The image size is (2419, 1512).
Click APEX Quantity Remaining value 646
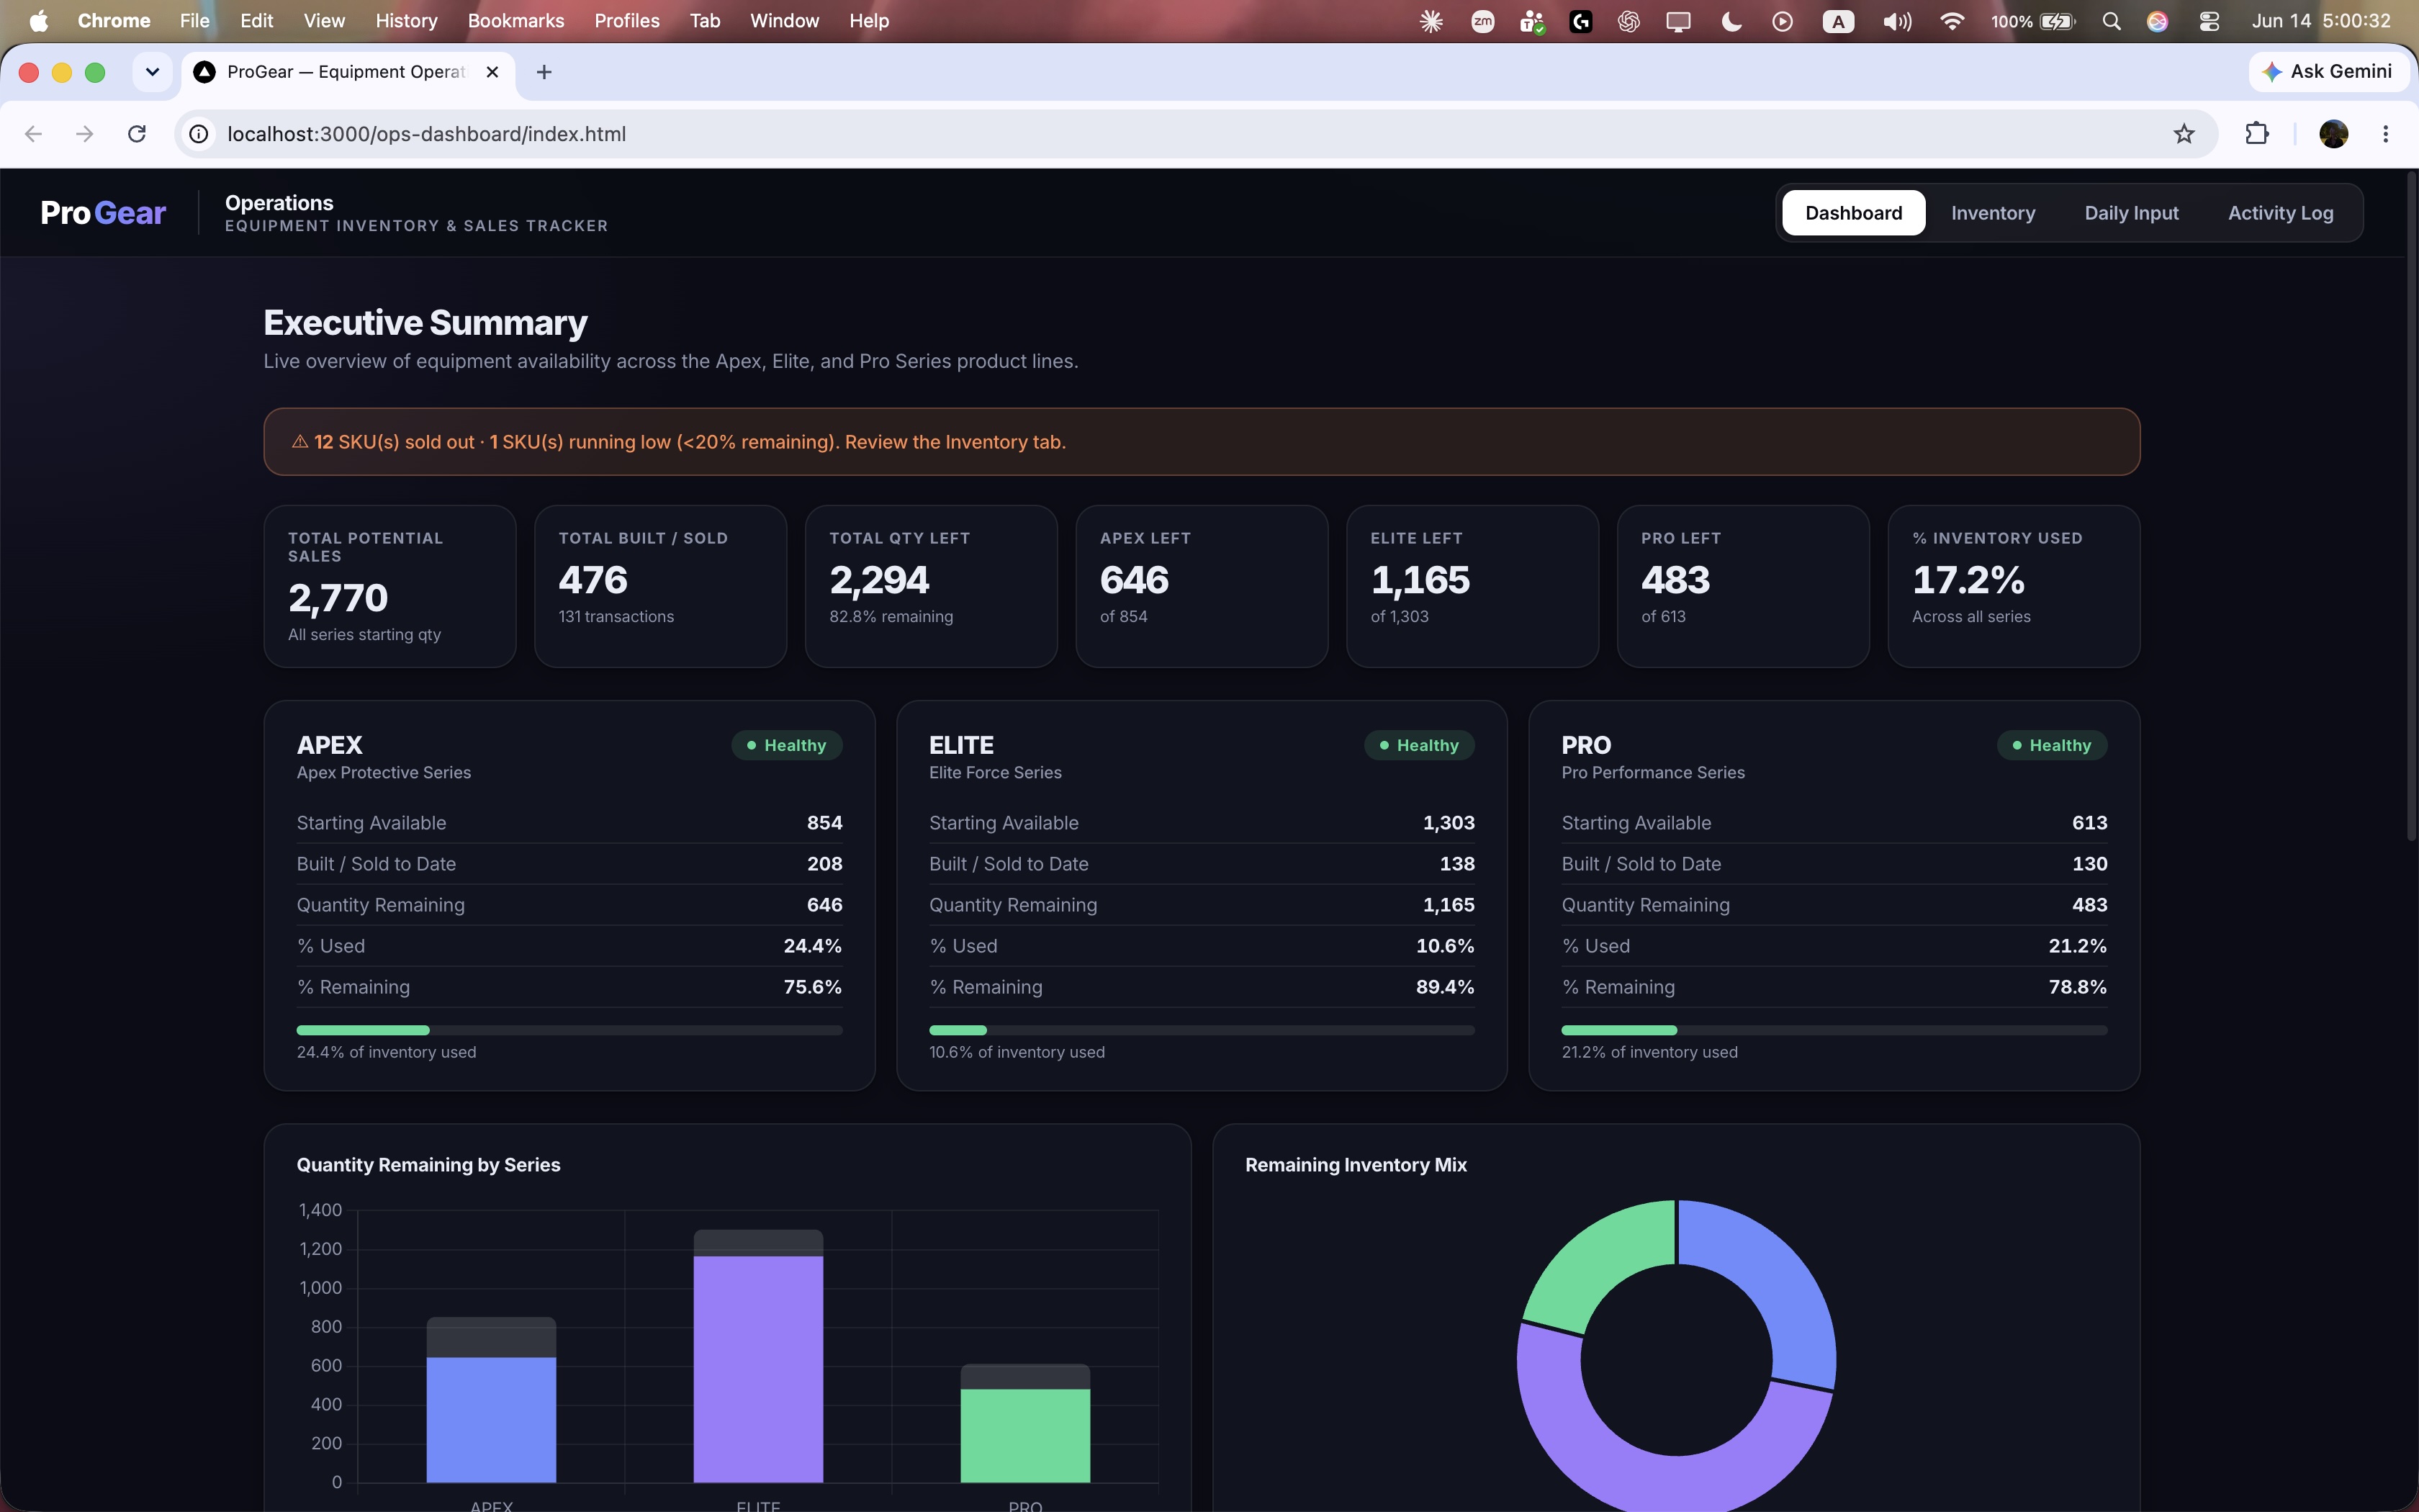(x=824, y=905)
